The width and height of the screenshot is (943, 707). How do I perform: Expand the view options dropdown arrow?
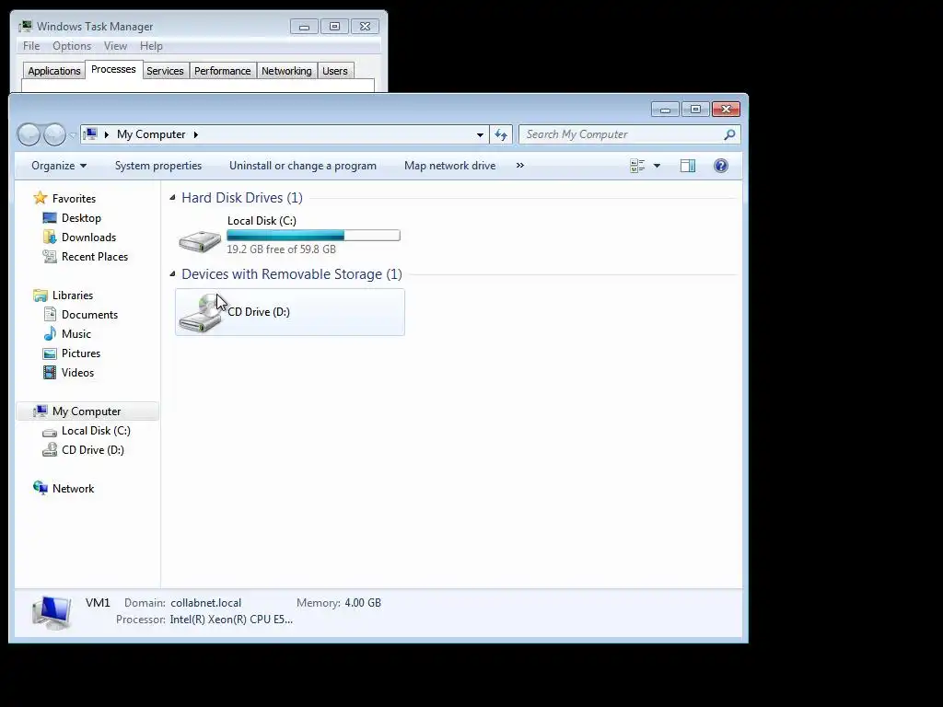click(657, 166)
